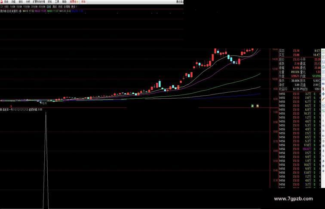Select the 15分钟 period tab
The height and width of the screenshot is (209, 325).
pos(27,7)
